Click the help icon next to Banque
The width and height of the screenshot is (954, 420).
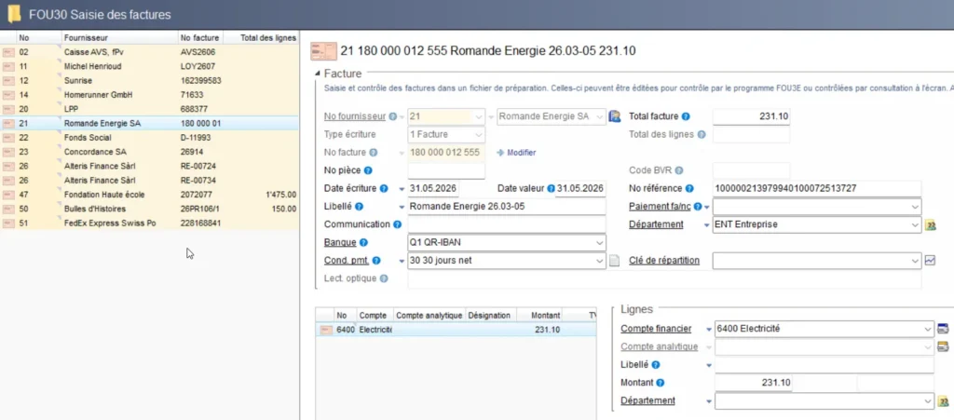pyautogui.click(x=364, y=242)
